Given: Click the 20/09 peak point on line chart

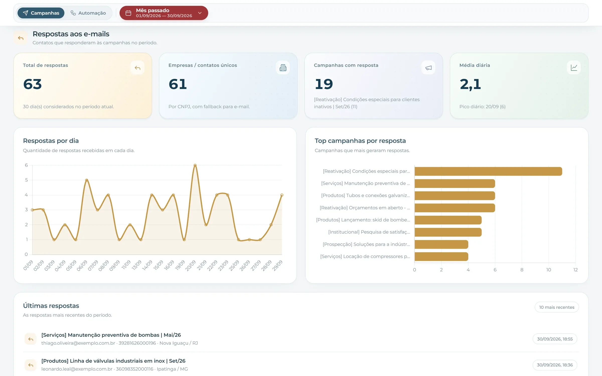Looking at the screenshot, I should click(x=195, y=165).
